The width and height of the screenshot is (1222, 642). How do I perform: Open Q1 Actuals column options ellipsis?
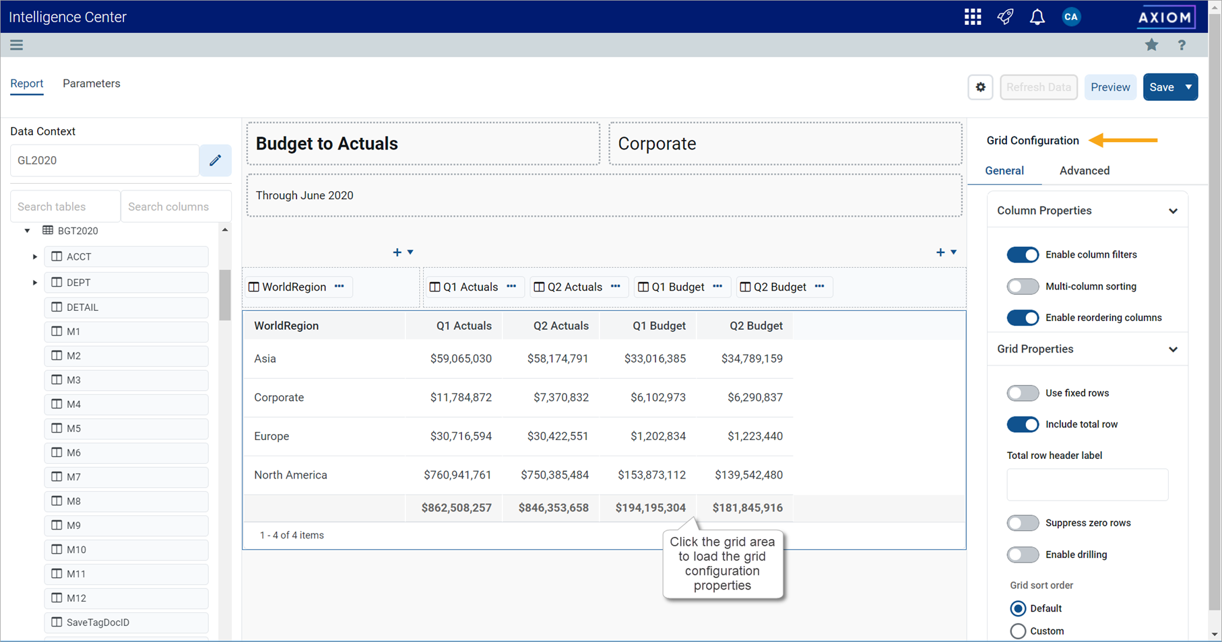coord(511,287)
